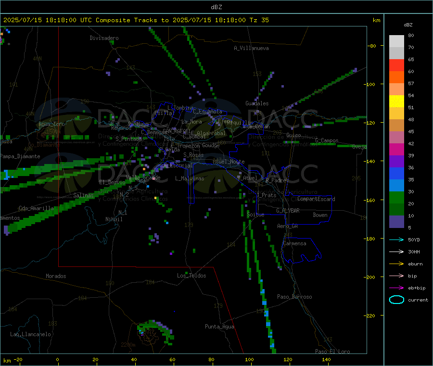Click the 2200m contour label
This screenshot has width=433, height=366.
point(128,345)
